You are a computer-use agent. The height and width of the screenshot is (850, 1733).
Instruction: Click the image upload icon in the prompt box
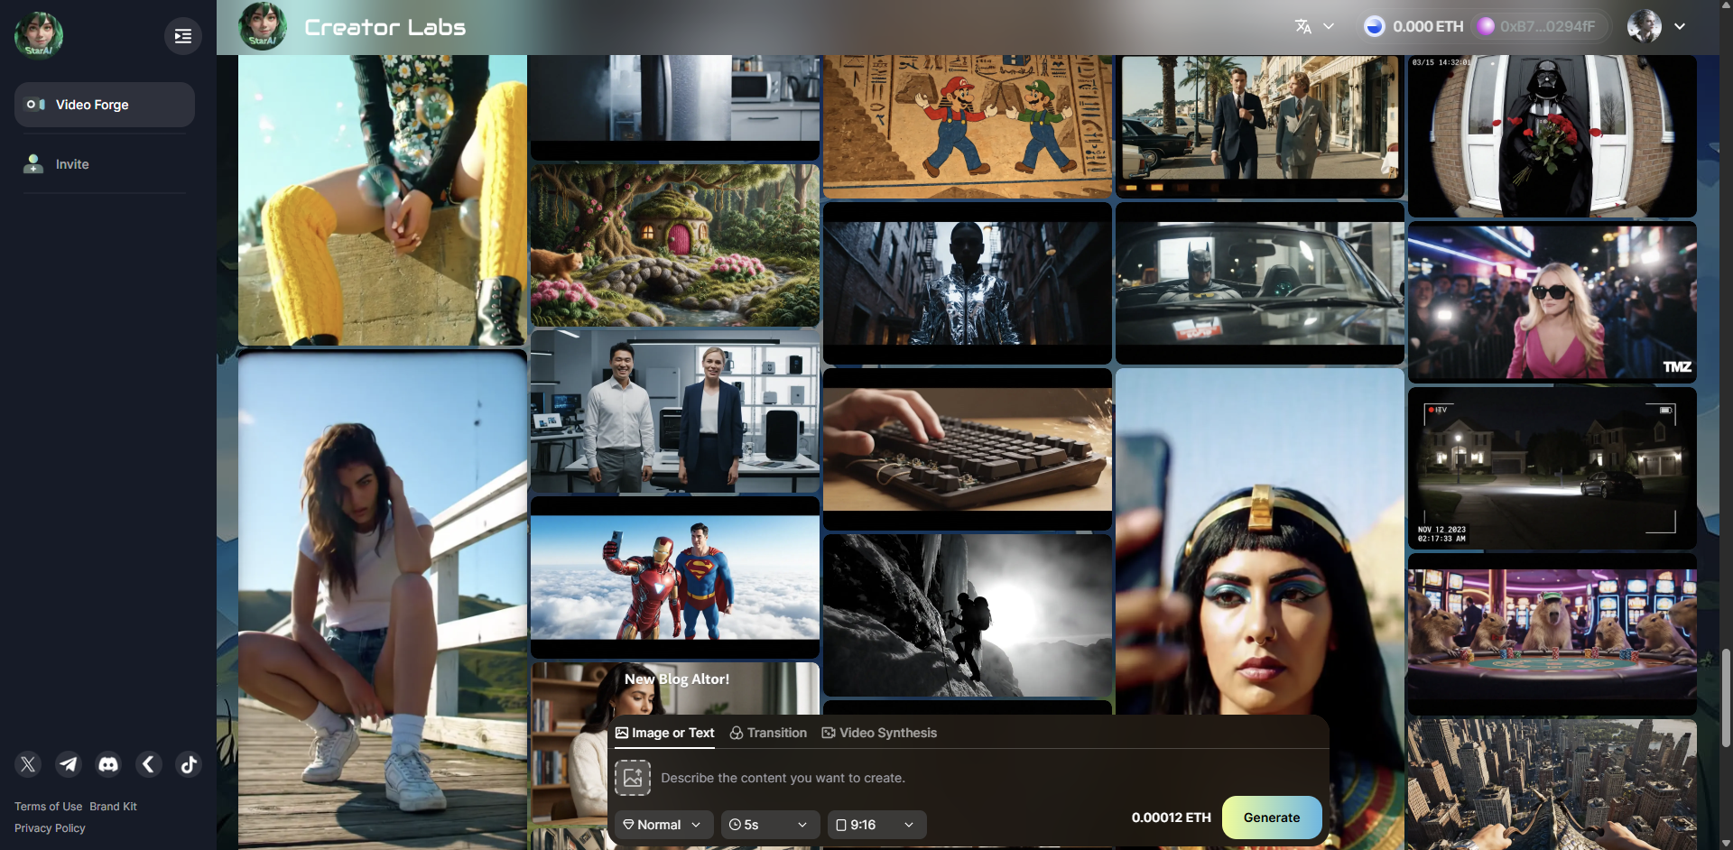pos(633,778)
